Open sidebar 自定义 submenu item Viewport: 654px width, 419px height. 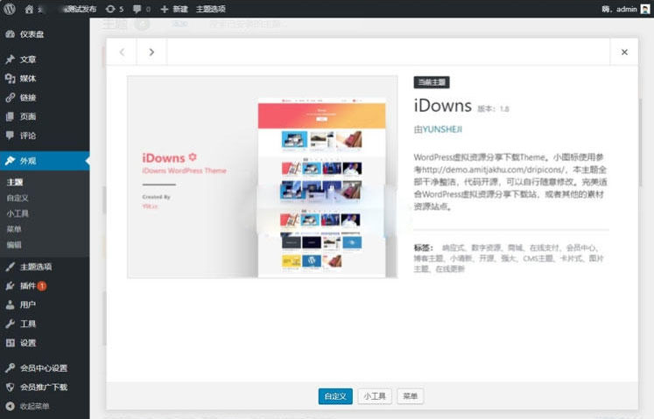pos(18,198)
